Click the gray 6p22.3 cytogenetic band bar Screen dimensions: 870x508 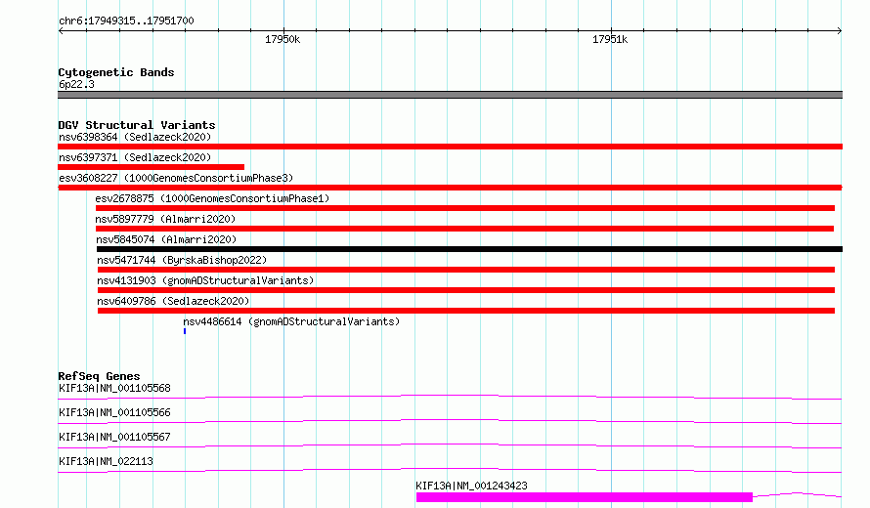(x=450, y=95)
